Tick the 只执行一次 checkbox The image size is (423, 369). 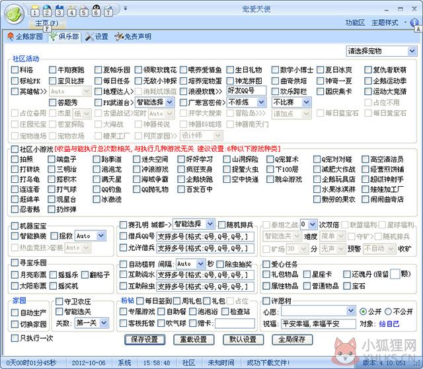click(15, 338)
